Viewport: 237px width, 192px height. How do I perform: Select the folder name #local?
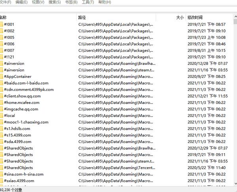click(9, 115)
